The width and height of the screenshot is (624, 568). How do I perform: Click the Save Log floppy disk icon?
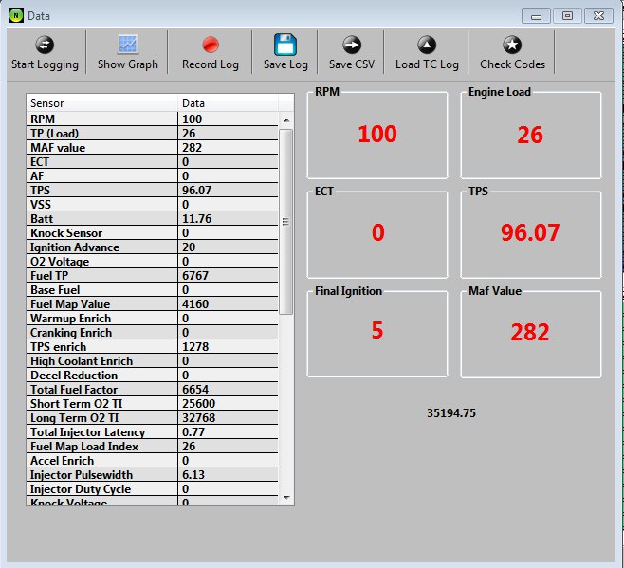(285, 45)
